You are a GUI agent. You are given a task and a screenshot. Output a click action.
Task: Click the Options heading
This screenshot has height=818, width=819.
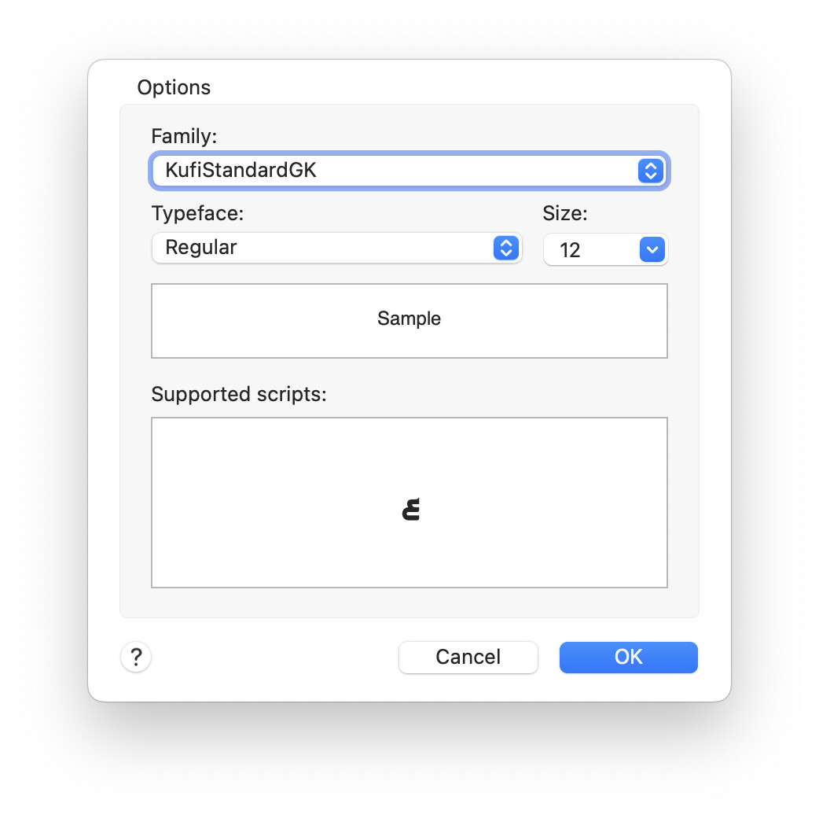pos(174,87)
